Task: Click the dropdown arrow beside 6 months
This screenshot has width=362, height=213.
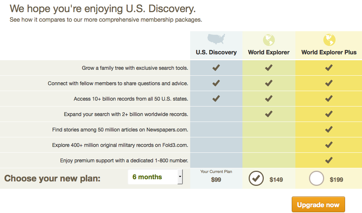Action: coord(180,177)
